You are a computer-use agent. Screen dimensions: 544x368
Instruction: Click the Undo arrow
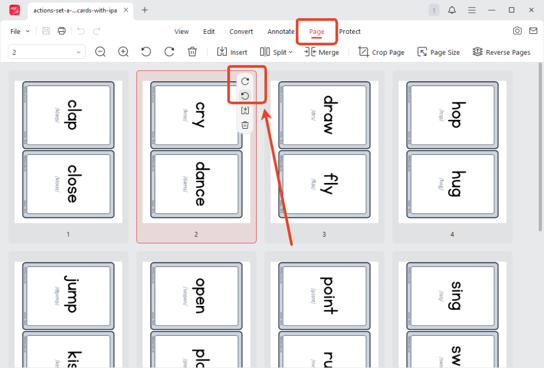81,31
